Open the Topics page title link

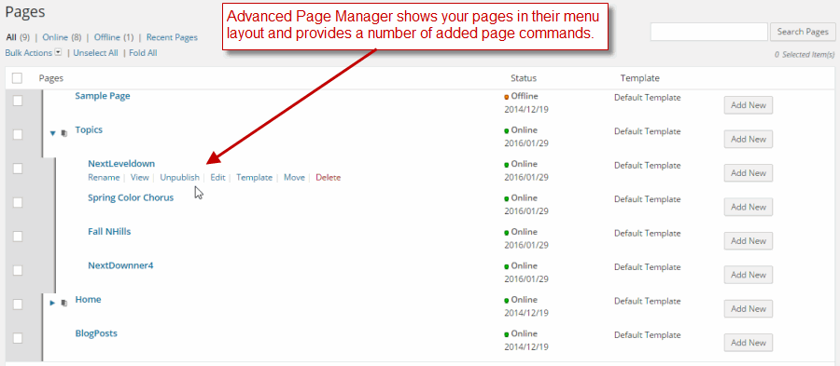point(89,129)
